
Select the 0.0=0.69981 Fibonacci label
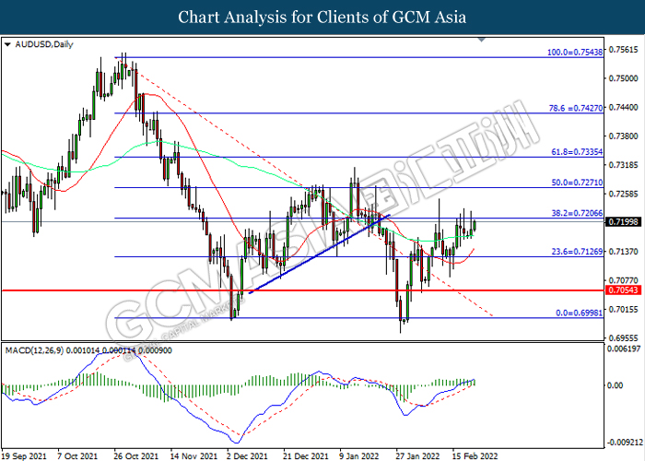[x=580, y=313]
